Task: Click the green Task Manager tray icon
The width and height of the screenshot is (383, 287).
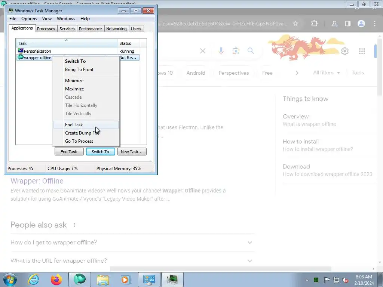Action: coord(316,280)
